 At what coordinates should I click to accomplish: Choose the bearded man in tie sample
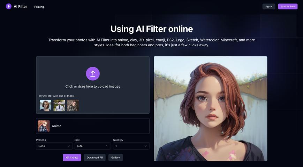pos(59,105)
